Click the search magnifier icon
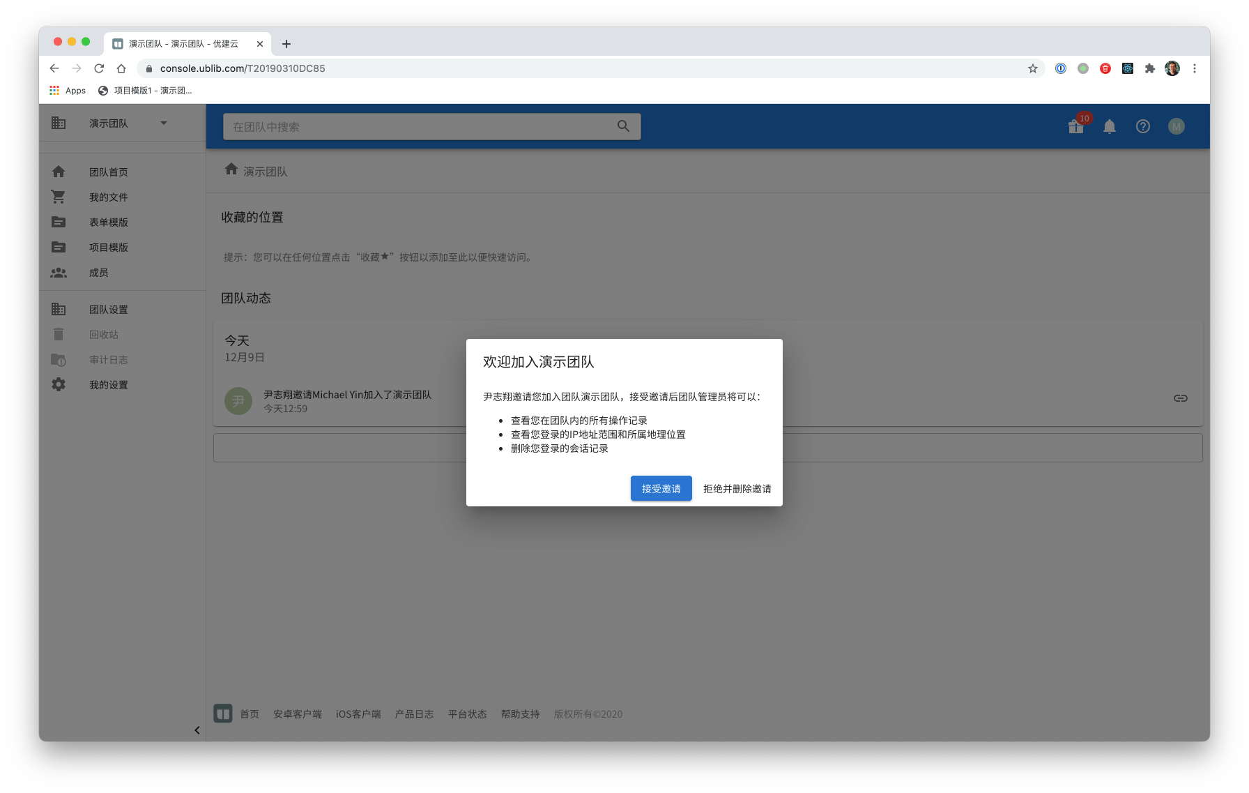 coord(623,126)
